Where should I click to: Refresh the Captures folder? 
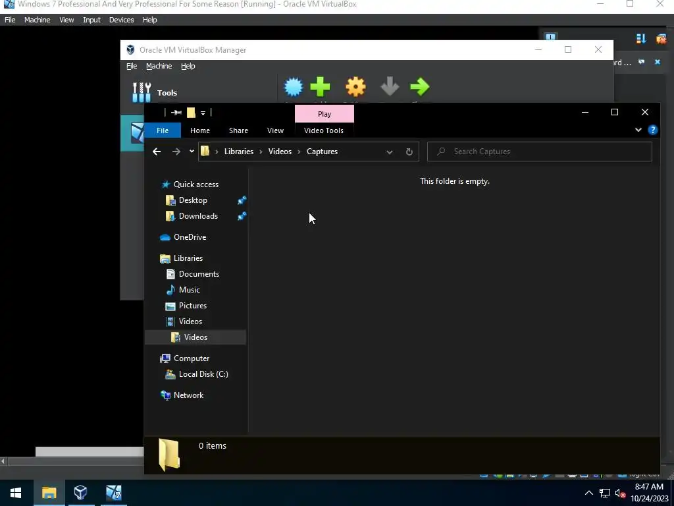409,152
